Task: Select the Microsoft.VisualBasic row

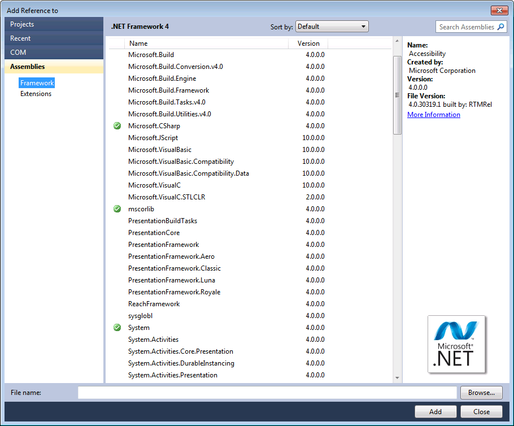Action: click(x=250, y=150)
